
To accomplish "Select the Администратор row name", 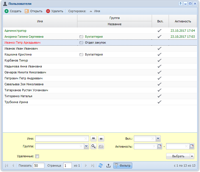I will [16, 31].
